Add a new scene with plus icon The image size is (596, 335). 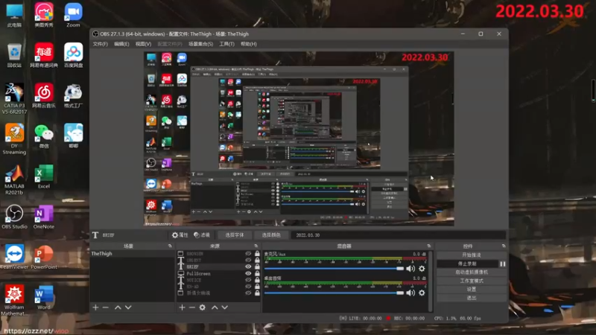click(x=95, y=307)
